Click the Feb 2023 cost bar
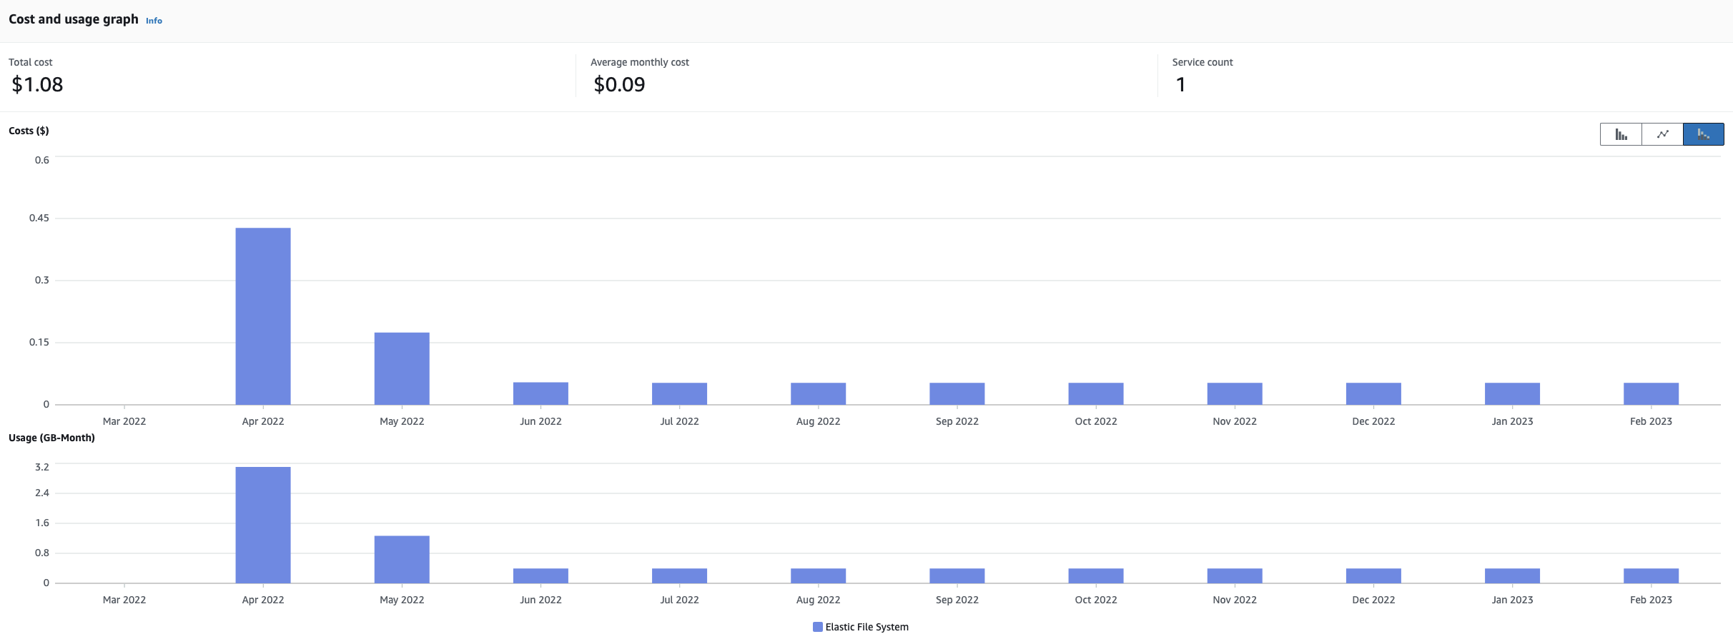Image resolution: width=1733 pixels, height=644 pixels. point(1650,393)
